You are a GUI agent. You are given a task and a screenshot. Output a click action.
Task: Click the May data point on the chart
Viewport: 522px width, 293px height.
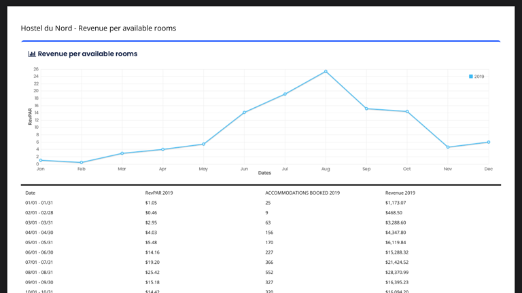[203, 144]
